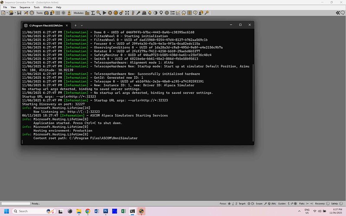Open the Windows Start menu
The height and width of the screenshot is (216, 346).
click(6, 211)
